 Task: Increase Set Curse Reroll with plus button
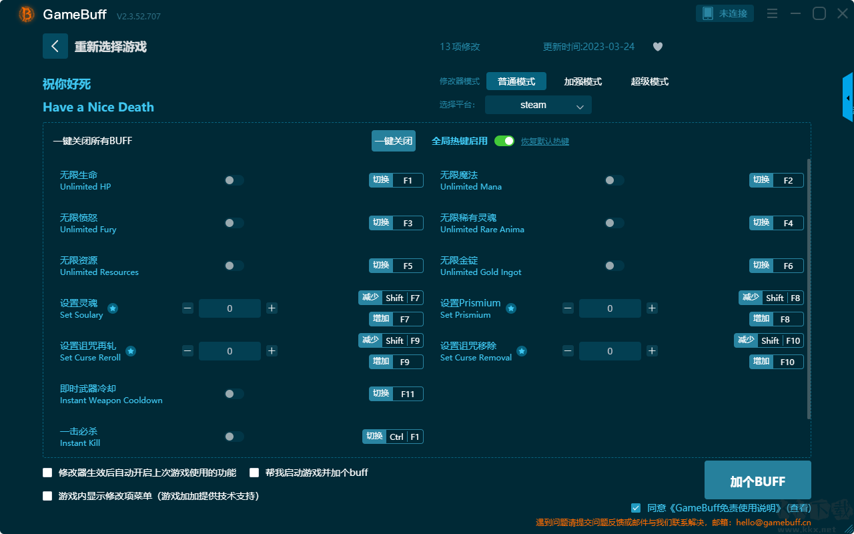[x=272, y=351]
